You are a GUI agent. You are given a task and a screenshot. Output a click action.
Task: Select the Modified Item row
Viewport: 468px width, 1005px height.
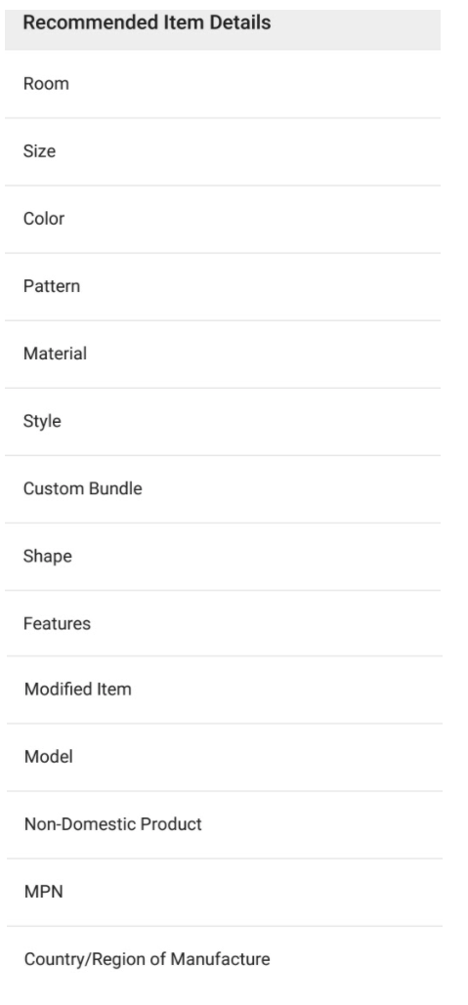pos(225,690)
